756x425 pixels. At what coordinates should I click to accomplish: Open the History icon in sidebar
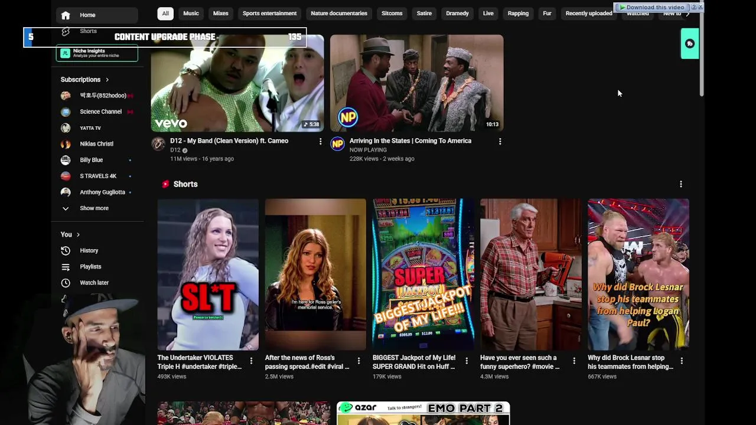[x=66, y=250]
